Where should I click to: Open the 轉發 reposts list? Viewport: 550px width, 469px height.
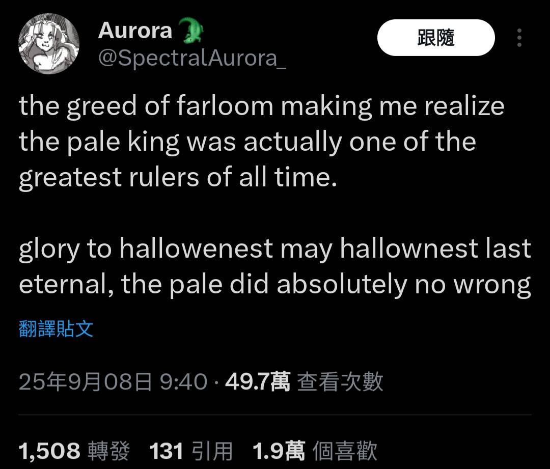coord(109,451)
